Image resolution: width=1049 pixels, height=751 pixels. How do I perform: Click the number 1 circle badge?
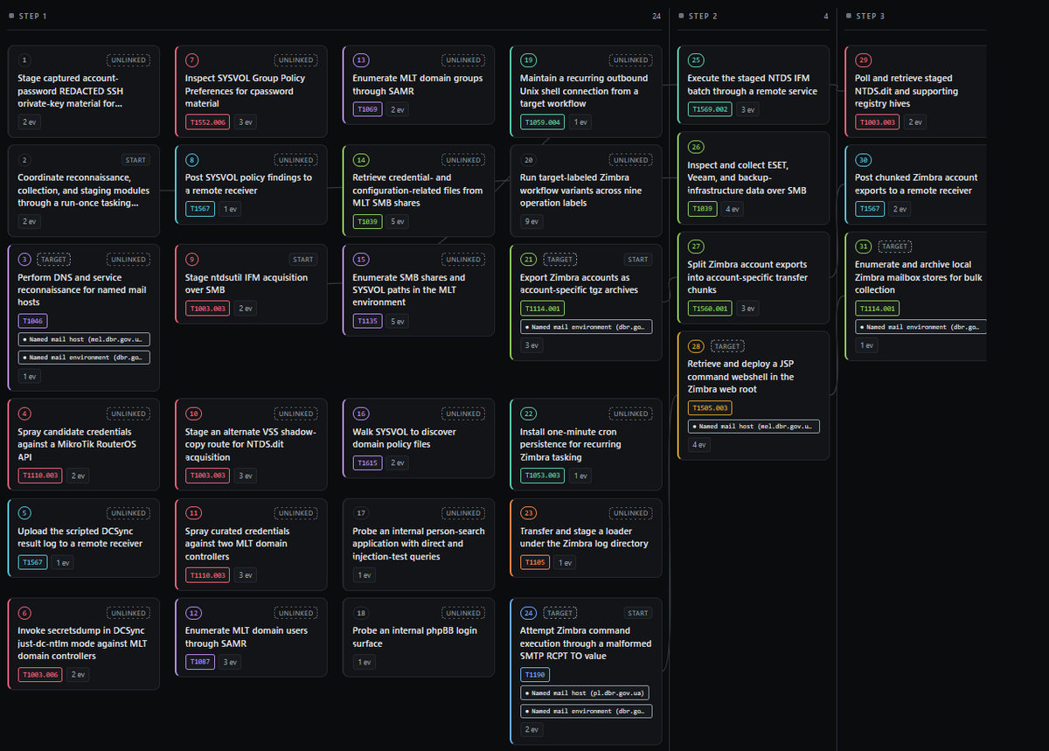(24, 60)
